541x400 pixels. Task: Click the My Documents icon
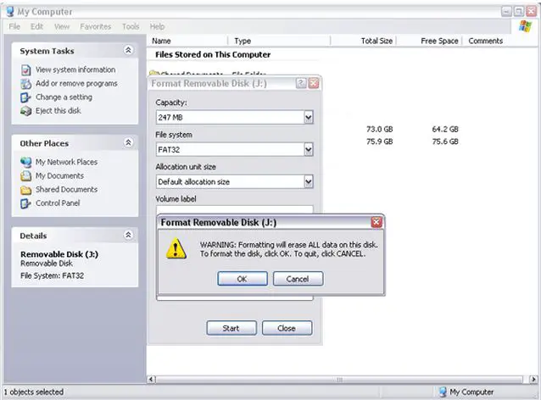pyautogui.click(x=26, y=176)
